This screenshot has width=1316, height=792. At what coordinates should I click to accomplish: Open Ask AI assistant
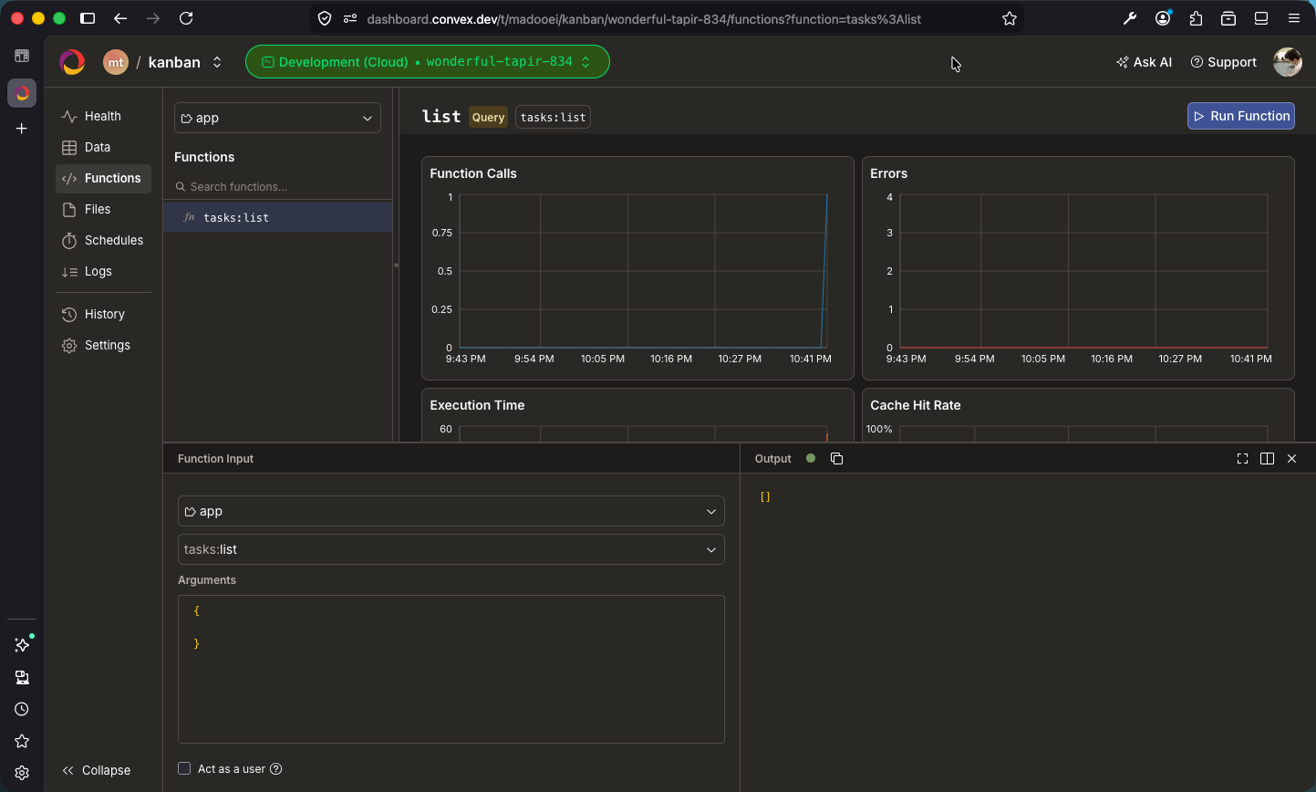pos(1144,62)
